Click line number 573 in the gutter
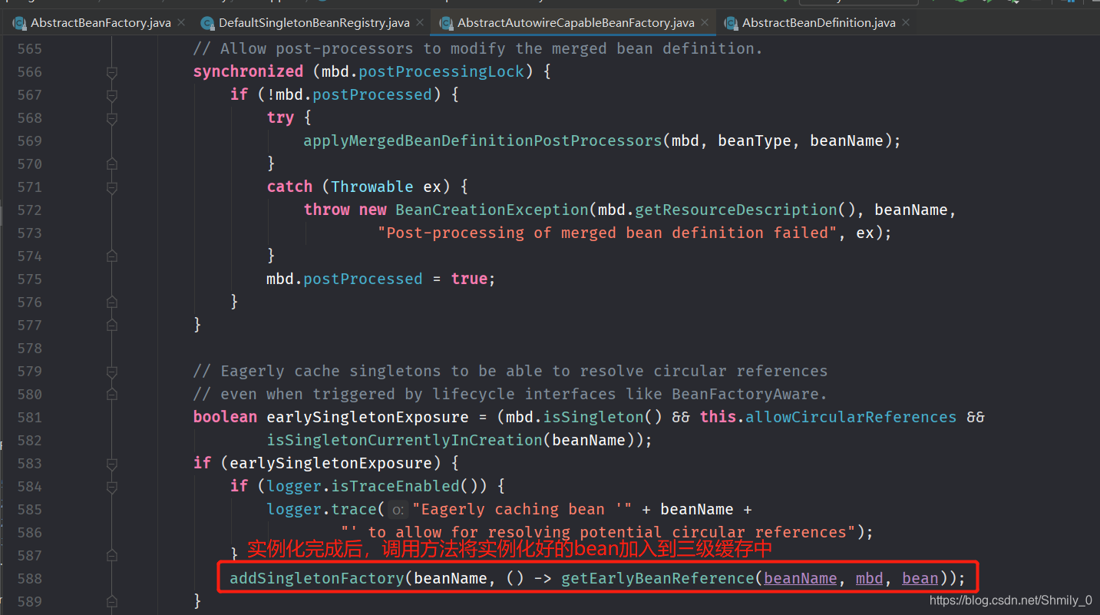Image resolution: width=1100 pixels, height=615 pixels. 29,233
